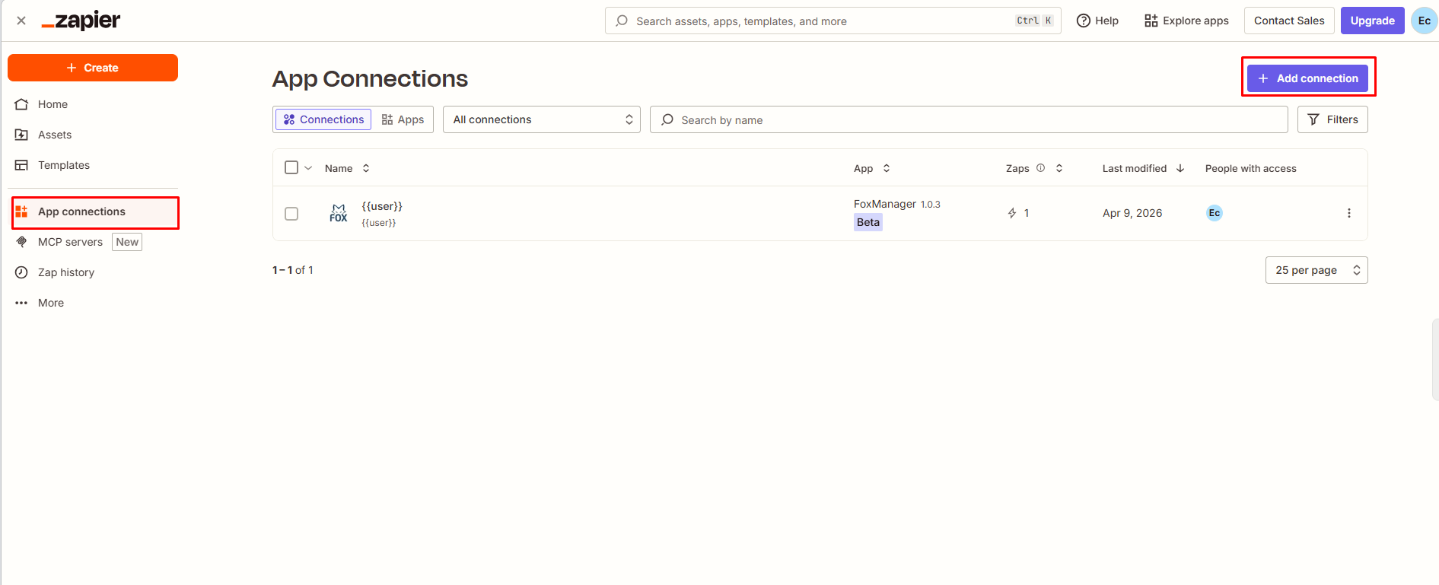This screenshot has height=585, width=1439.
Task: Tick the {{user}} connection checkbox
Action: pyautogui.click(x=291, y=214)
